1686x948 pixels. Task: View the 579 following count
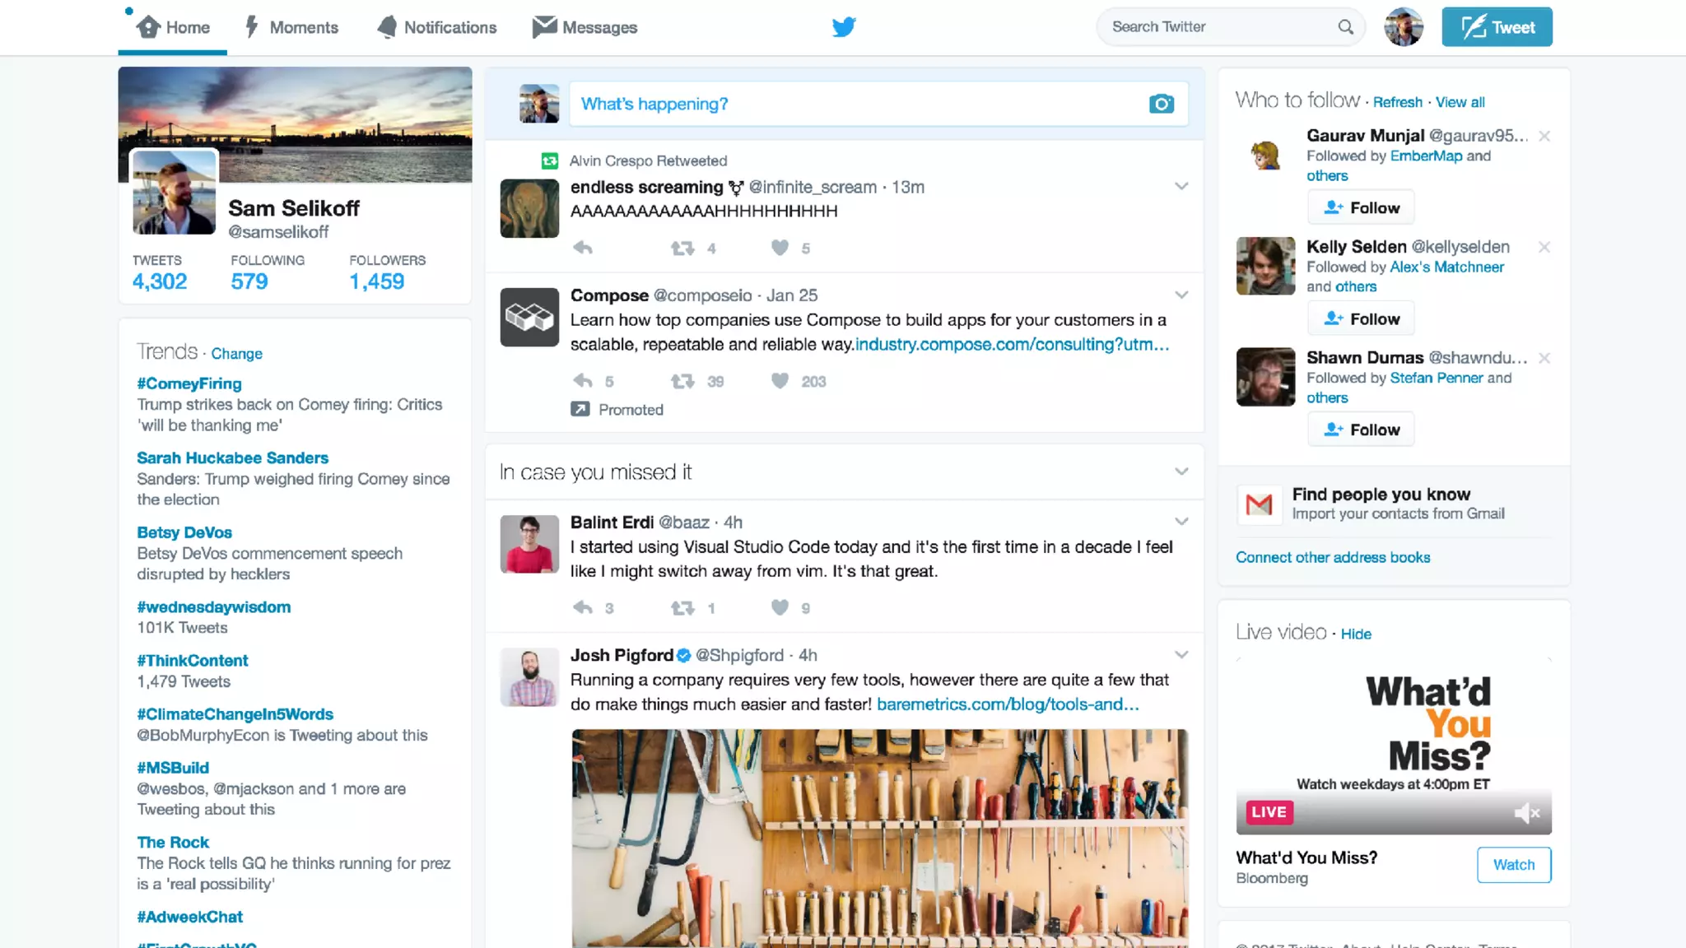[x=249, y=281]
